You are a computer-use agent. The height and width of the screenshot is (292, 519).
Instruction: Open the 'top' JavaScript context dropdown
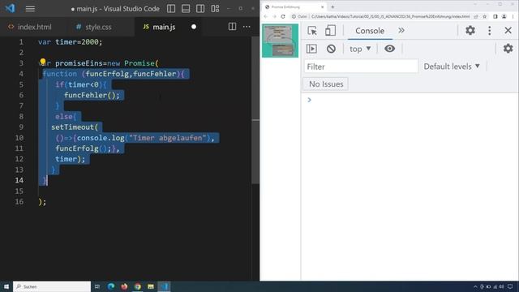point(360,49)
